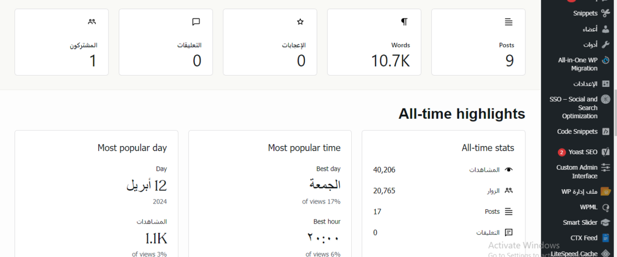This screenshot has width=617, height=257.
Task: Click the WPML icon in sidebar
Action: [606, 207]
